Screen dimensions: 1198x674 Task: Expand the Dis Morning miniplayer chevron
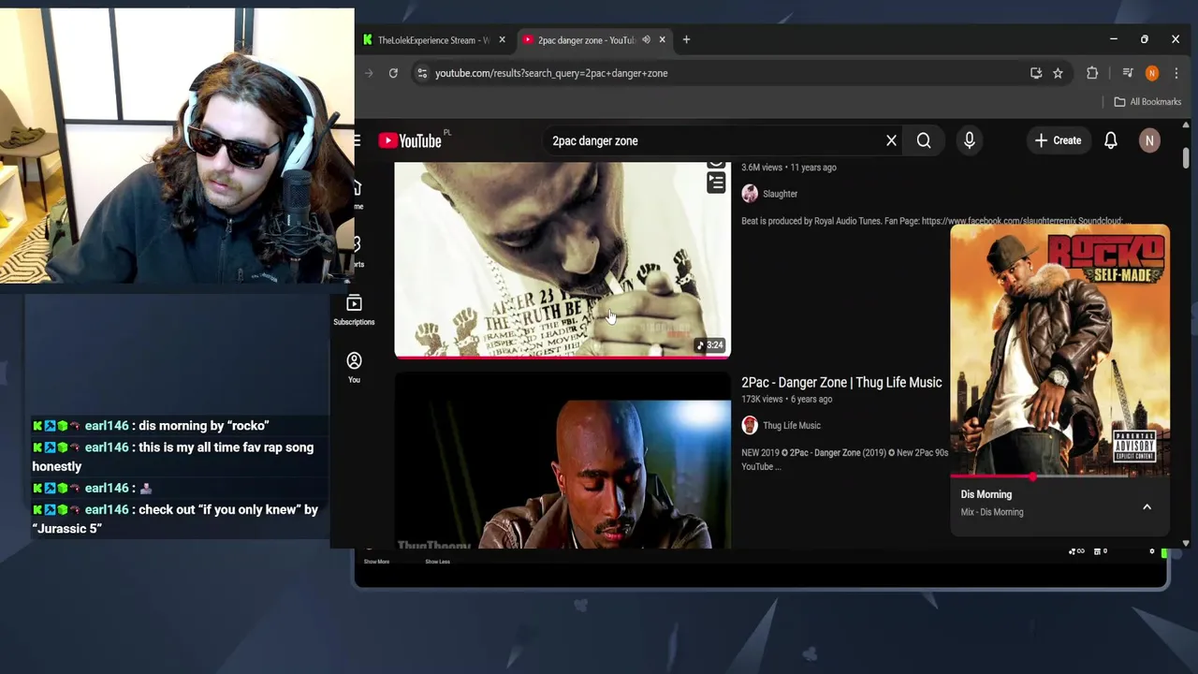pyautogui.click(x=1147, y=506)
